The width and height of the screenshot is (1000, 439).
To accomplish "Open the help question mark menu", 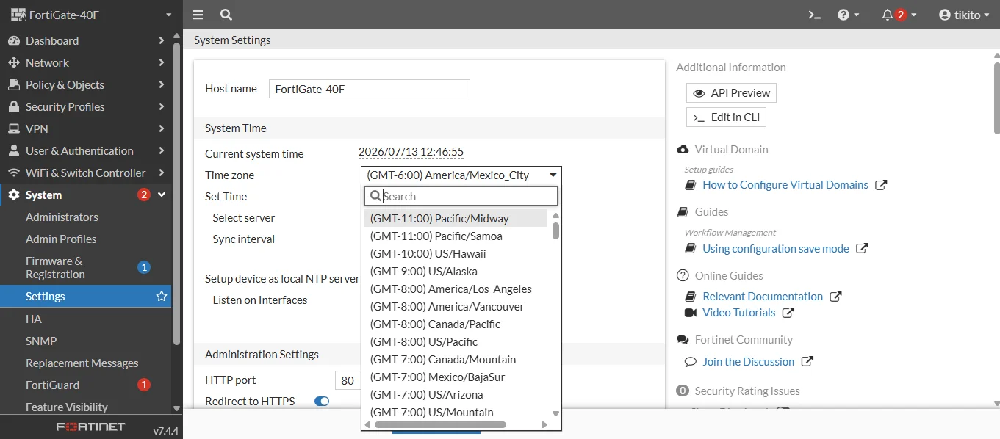I will (849, 15).
